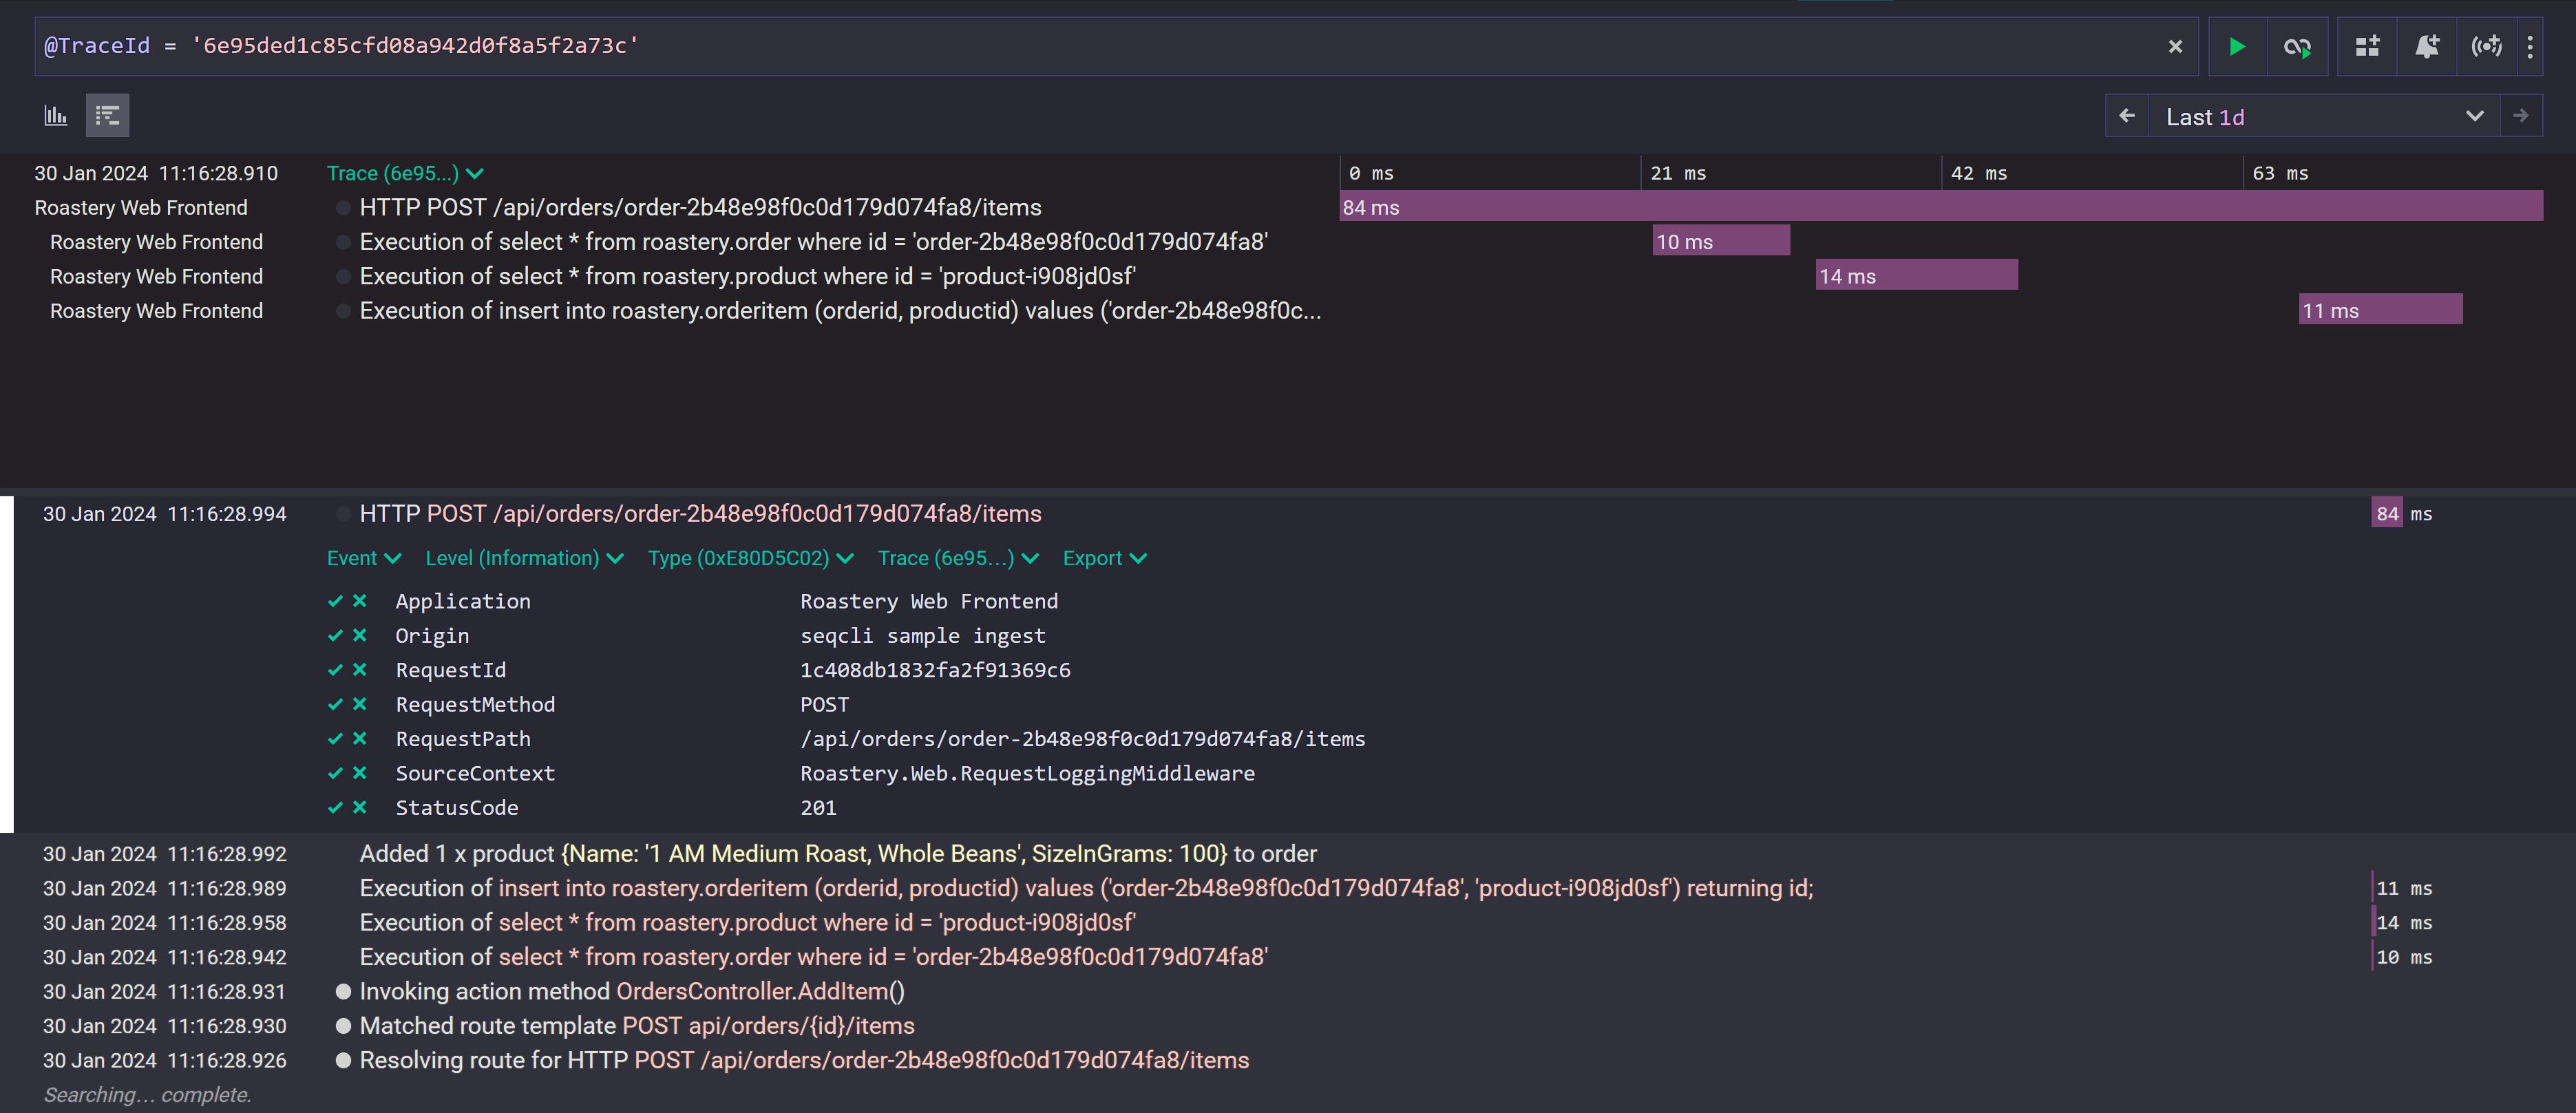
Task: Click the X icon beside RequestId property
Action: pos(360,670)
